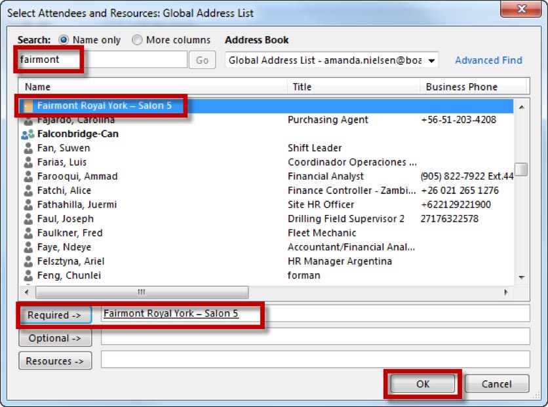Click the person icon beside Faulkner, Fred

tap(28, 233)
